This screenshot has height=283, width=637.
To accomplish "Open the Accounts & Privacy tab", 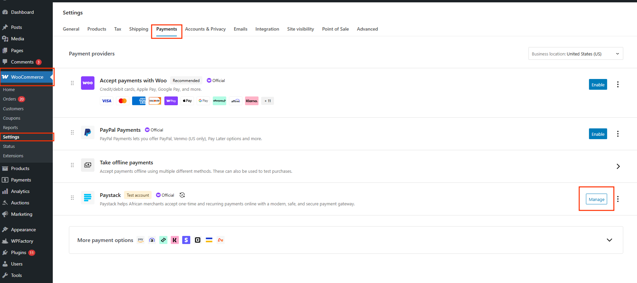I will 205,29.
